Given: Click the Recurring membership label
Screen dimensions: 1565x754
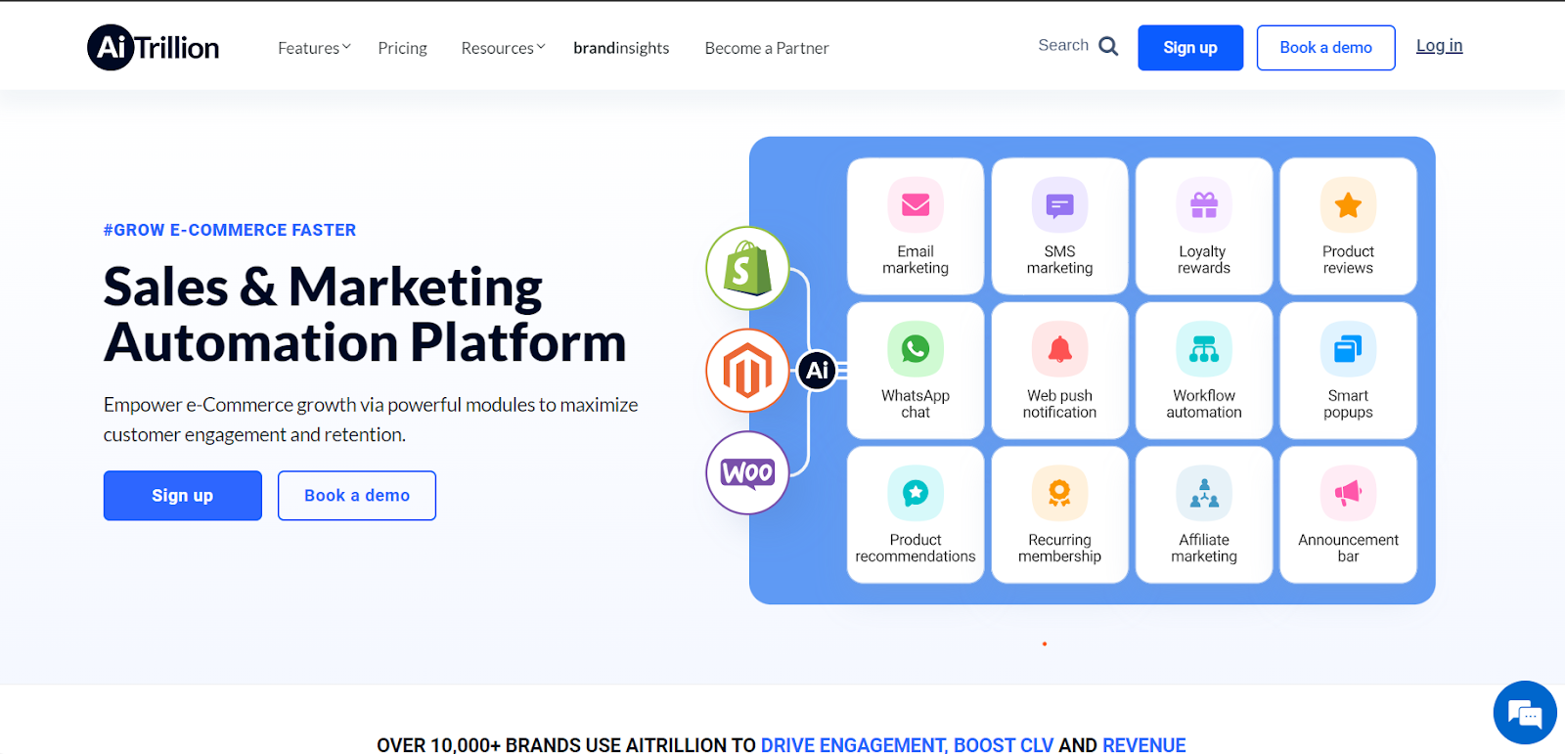Looking at the screenshot, I should pos(1059,548).
